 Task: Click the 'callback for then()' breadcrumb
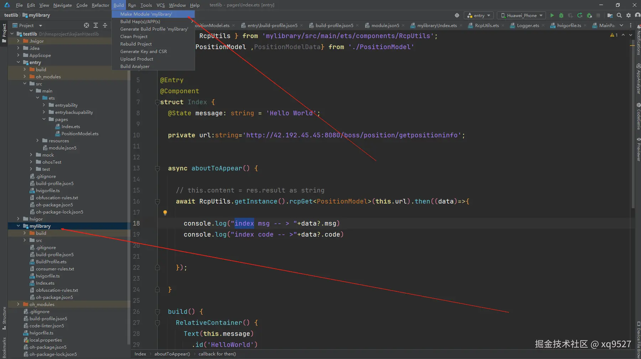[x=217, y=354]
